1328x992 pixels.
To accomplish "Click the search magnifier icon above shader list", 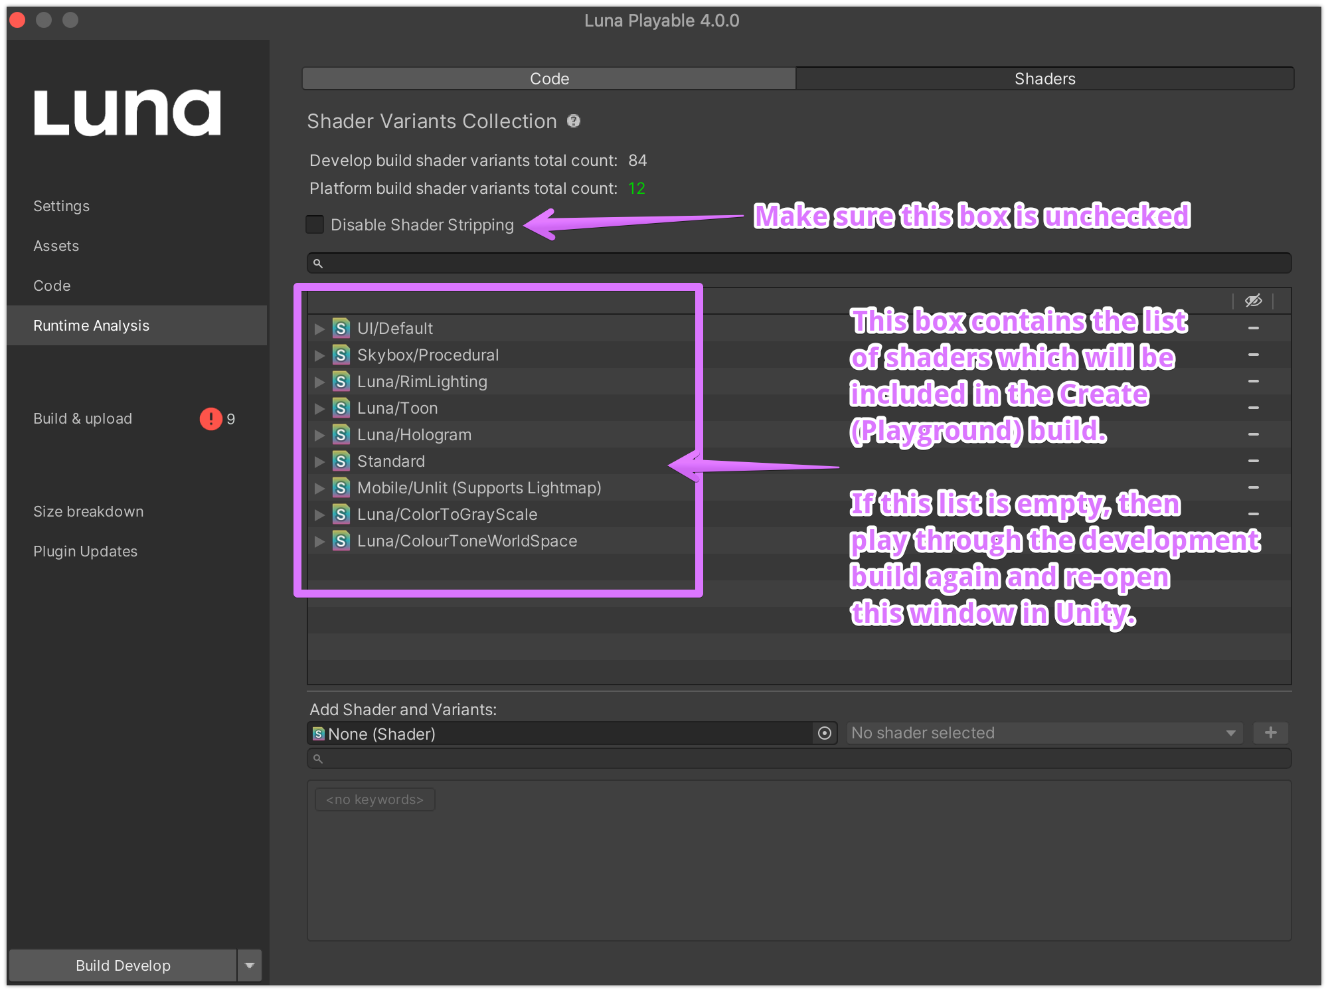I will pyautogui.click(x=318, y=264).
